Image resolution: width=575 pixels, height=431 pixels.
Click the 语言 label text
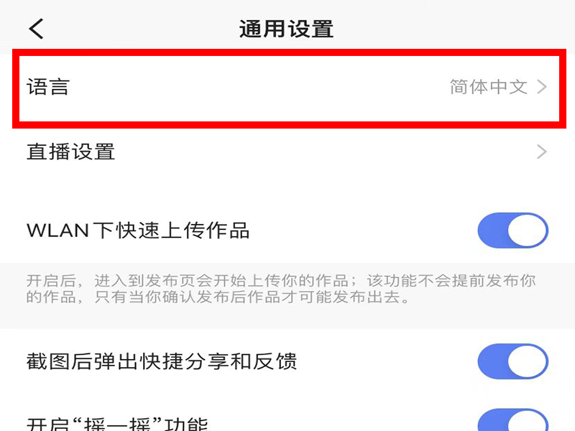[48, 87]
